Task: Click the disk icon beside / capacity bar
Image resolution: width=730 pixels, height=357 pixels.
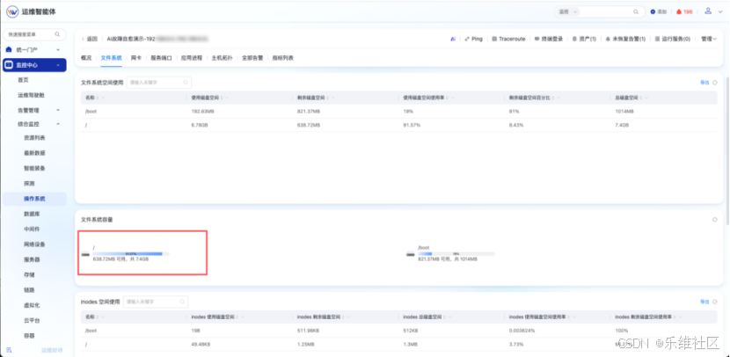Action: coord(85,254)
